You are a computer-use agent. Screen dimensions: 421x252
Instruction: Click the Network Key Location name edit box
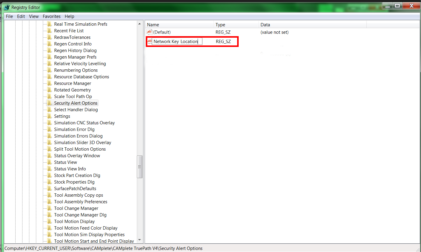[177, 42]
